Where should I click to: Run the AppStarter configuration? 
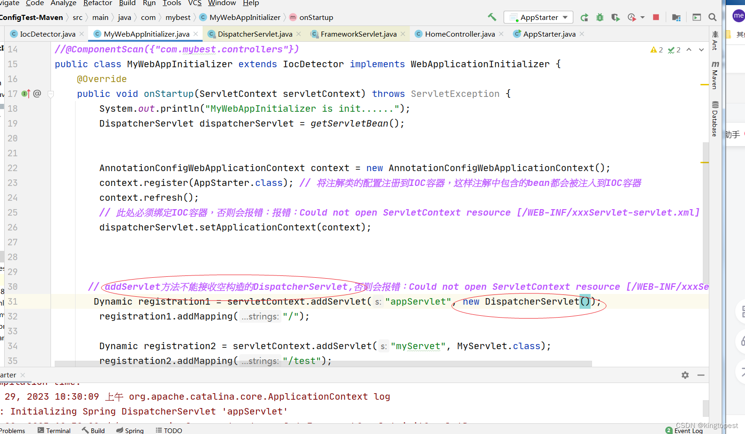585,17
